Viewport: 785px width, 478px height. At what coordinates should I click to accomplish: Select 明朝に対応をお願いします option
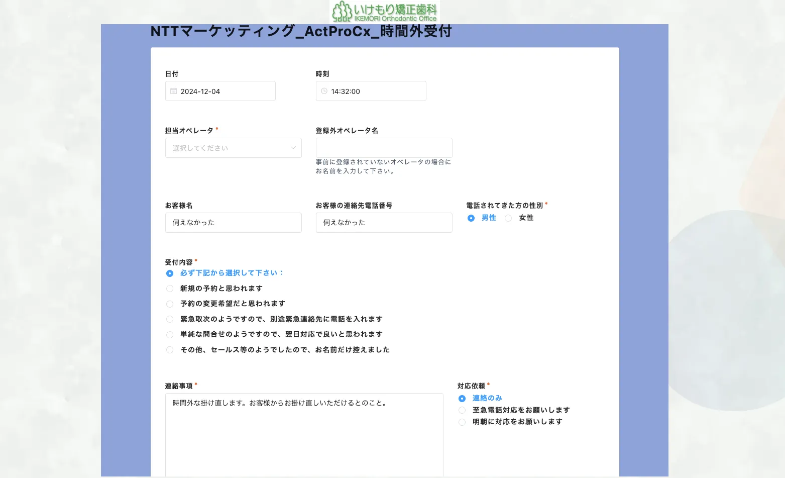coord(462,422)
